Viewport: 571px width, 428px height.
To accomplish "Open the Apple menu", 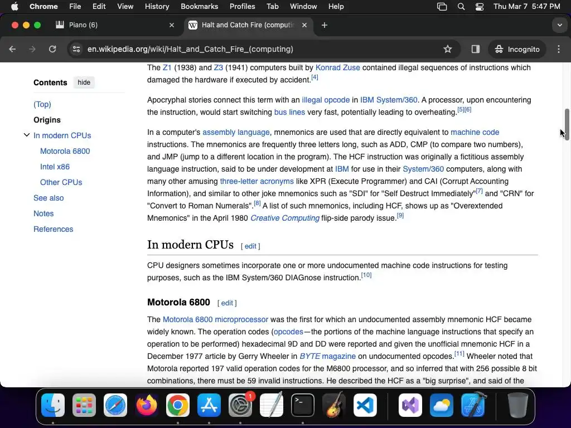I will [x=14, y=7].
